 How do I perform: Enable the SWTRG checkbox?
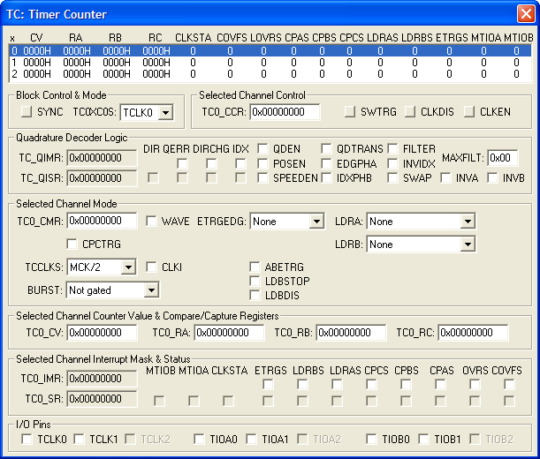coord(350,112)
